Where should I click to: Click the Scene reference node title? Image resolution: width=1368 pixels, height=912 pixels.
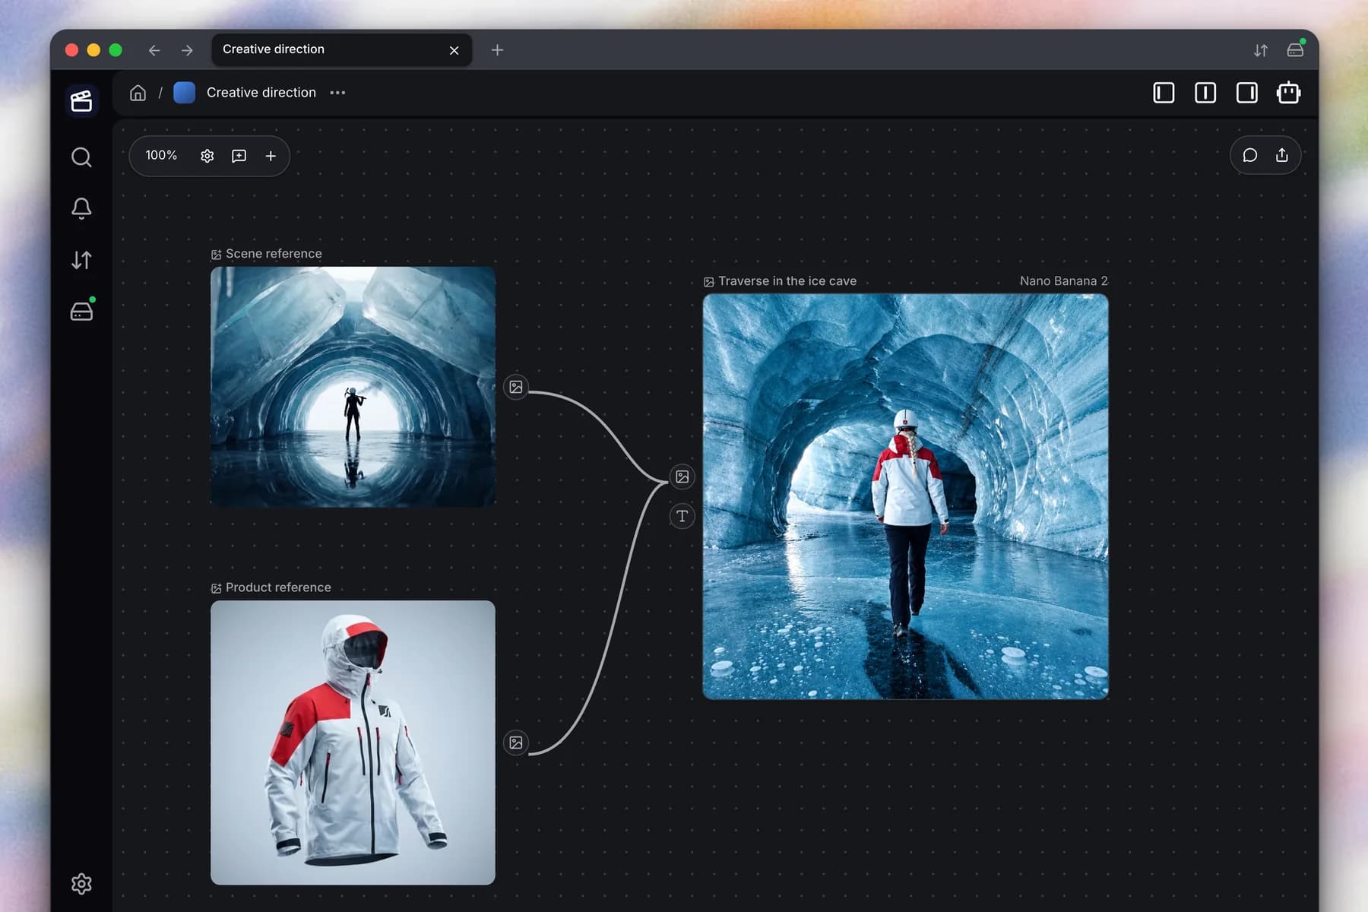[x=274, y=254]
